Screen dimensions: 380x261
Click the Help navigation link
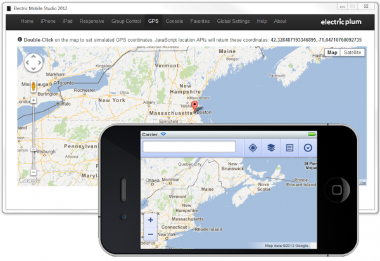pyautogui.click(x=262, y=21)
